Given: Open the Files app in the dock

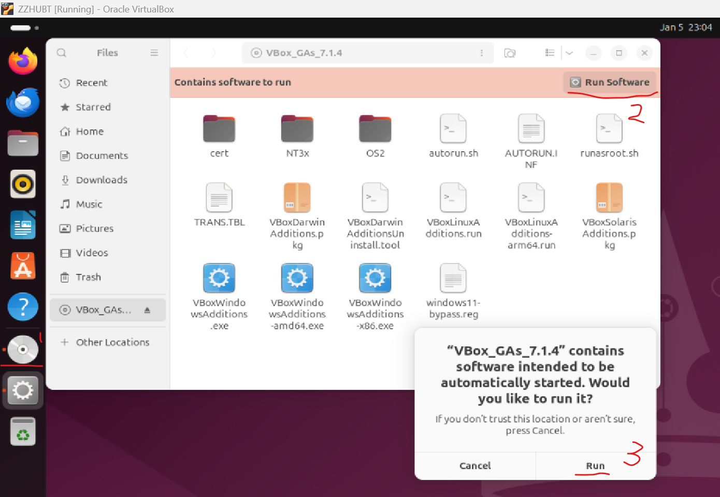Looking at the screenshot, I should point(23,143).
